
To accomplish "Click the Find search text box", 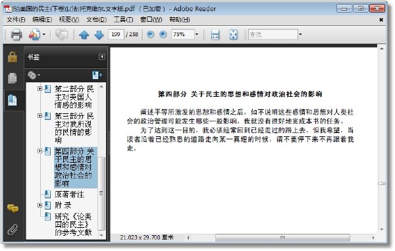I will [x=273, y=34].
